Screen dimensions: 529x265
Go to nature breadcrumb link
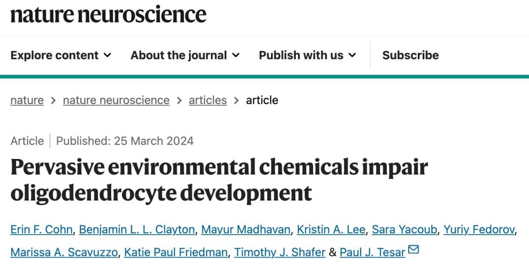click(27, 100)
